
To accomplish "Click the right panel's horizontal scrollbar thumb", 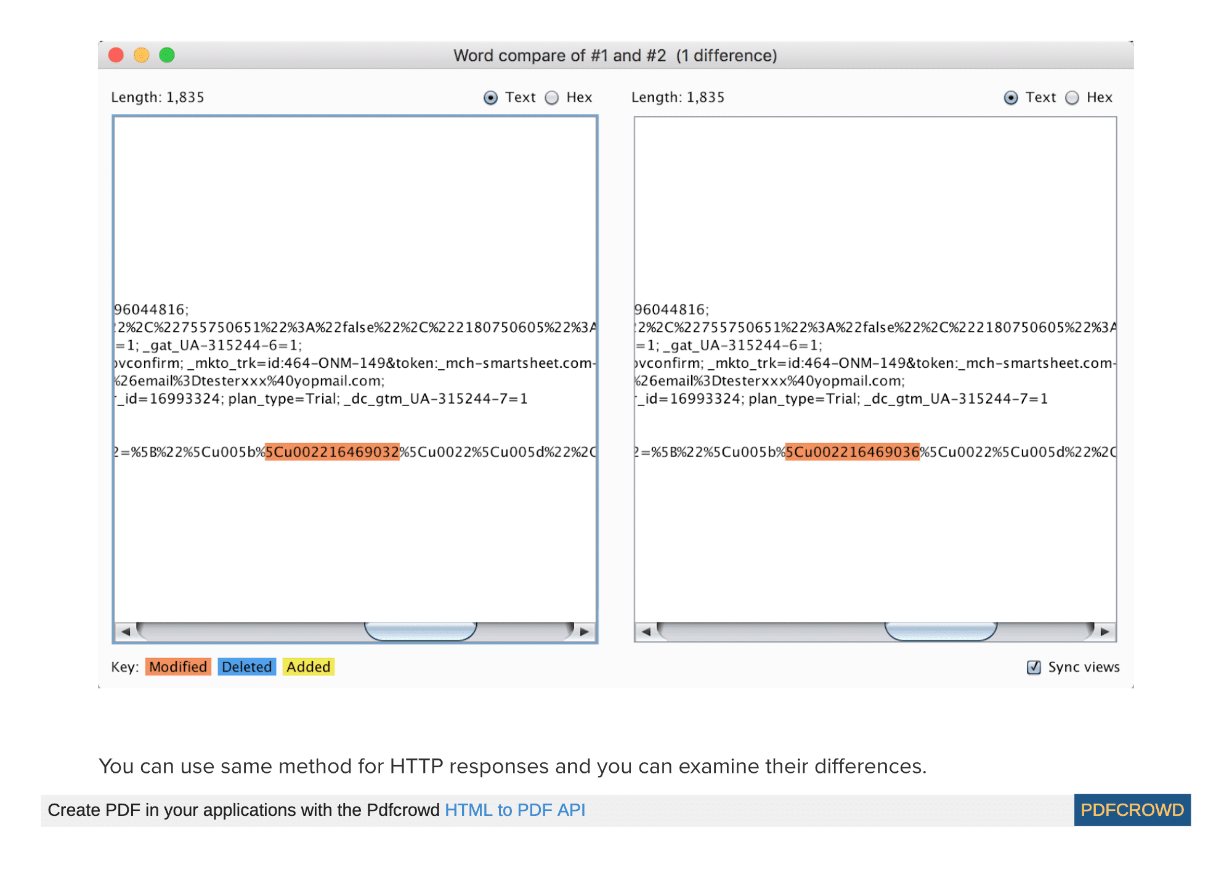I will tap(942, 632).
